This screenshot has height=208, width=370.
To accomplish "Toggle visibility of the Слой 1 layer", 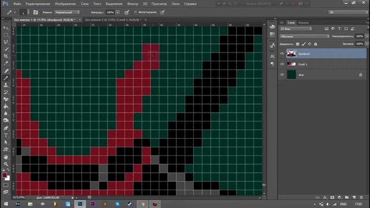I will click(x=282, y=64).
